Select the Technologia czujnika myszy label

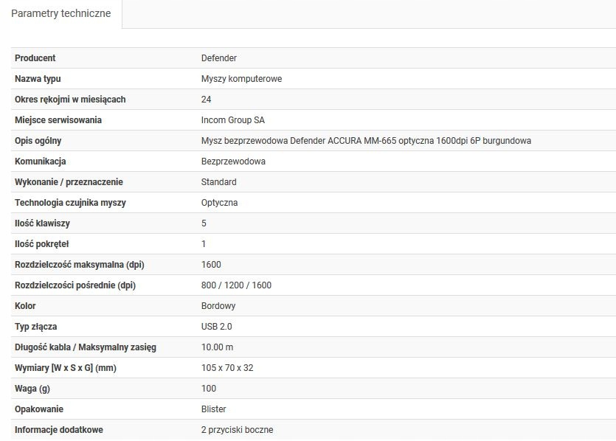click(70, 203)
